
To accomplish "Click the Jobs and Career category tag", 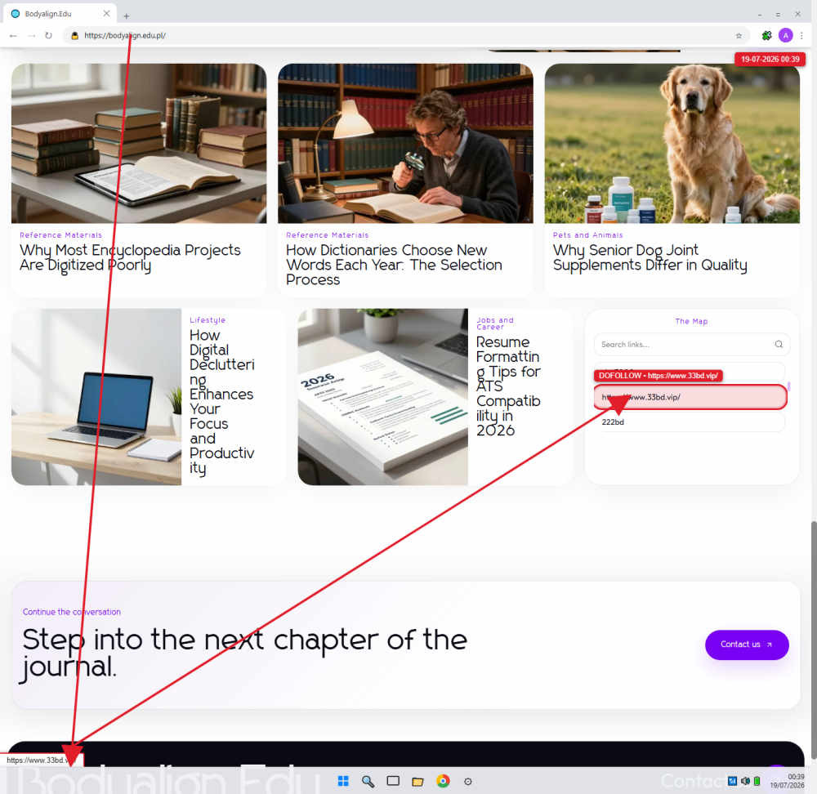I will click(x=495, y=323).
